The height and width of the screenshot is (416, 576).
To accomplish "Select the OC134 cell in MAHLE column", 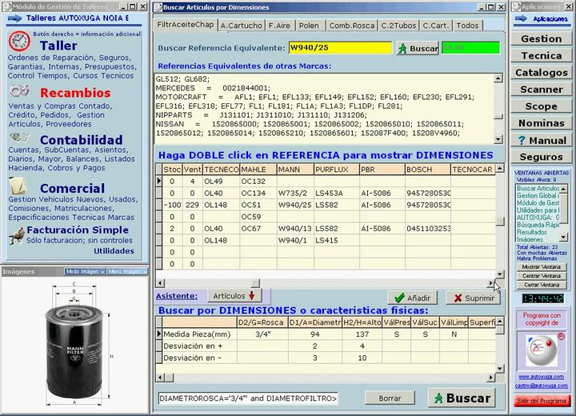I will (x=258, y=193).
